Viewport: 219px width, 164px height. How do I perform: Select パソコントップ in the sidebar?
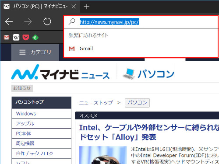pyautogui.click(x=42, y=102)
